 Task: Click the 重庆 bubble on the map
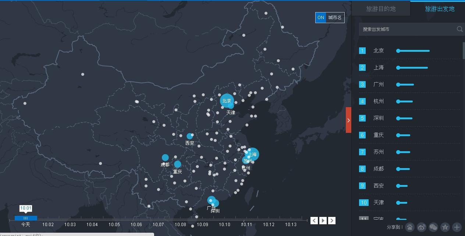178,164
